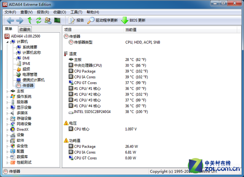Click the BIOS 更新 update button

[133, 20]
